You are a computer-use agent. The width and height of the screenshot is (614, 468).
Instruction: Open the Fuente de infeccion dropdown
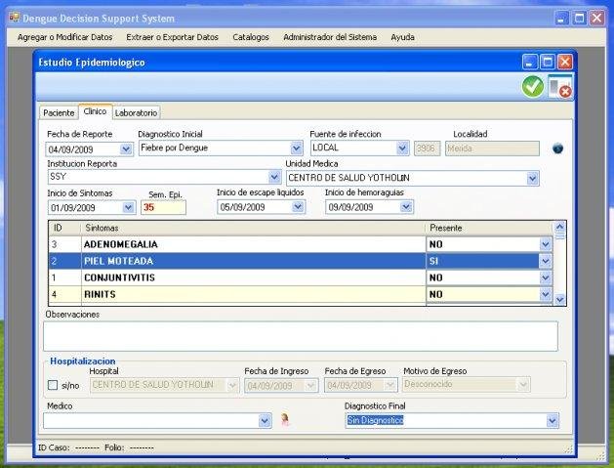click(x=402, y=148)
